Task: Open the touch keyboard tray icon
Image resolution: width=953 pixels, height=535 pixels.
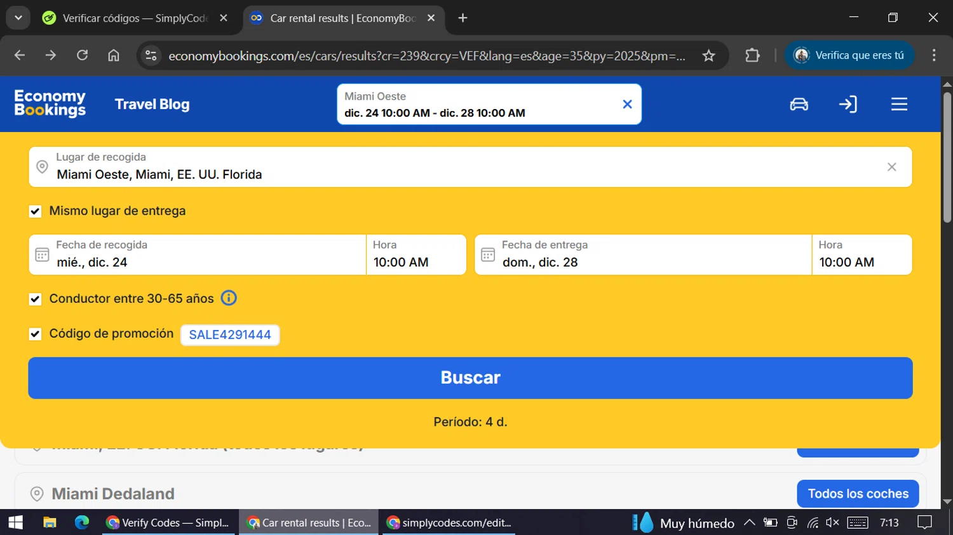Action: pos(857,522)
